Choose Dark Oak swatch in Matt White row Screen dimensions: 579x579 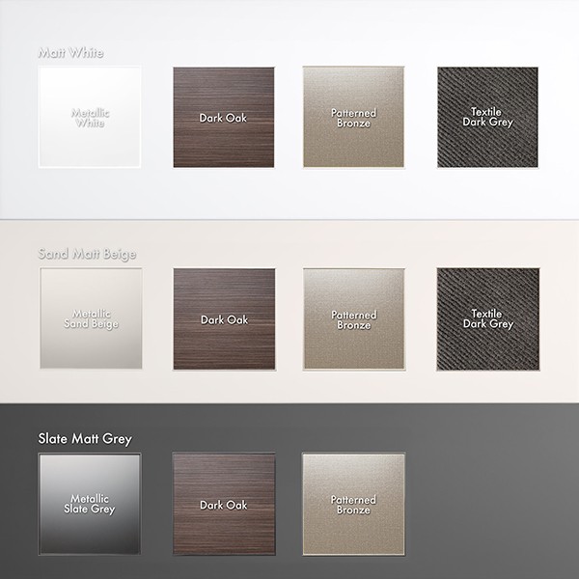[223, 118]
